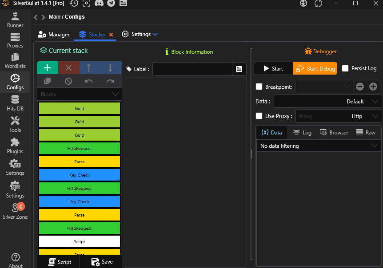
Task: Take a screenshot using title bar icon
Action: (x=86, y=3)
